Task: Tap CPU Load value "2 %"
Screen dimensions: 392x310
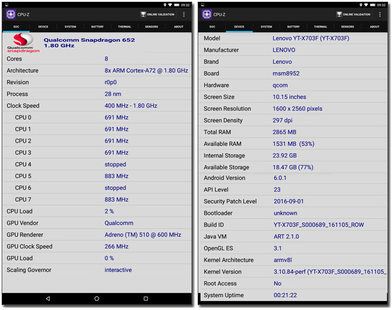Action: coord(109,211)
